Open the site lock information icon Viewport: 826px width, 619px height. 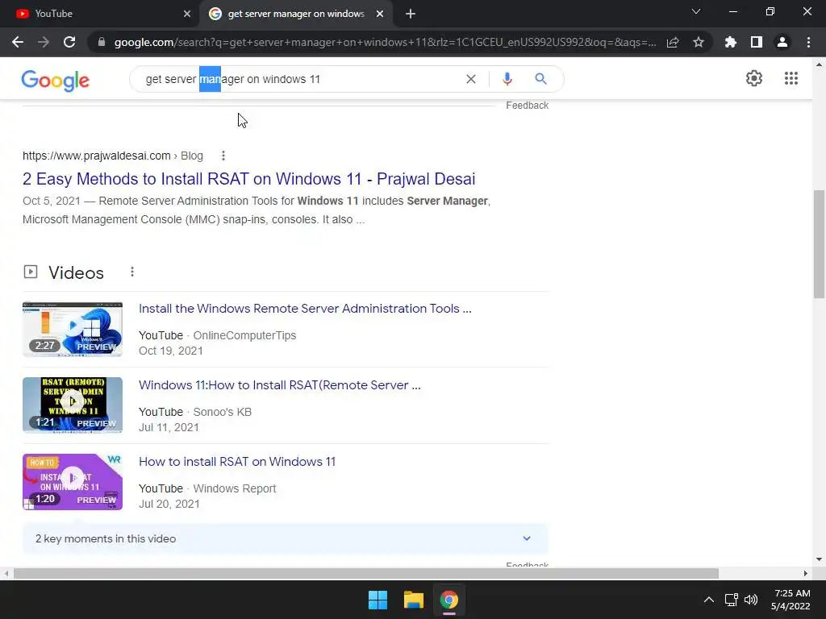point(102,42)
